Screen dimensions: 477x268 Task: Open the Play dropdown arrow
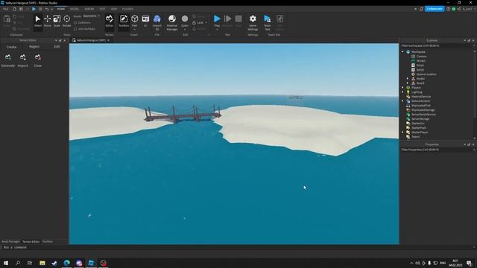(x=217, y=30)
